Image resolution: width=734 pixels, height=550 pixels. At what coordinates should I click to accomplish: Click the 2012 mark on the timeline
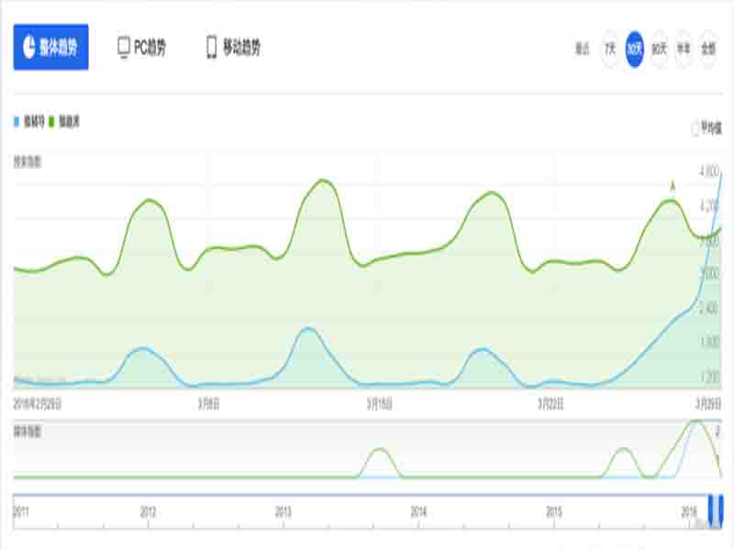click(148, 512)
